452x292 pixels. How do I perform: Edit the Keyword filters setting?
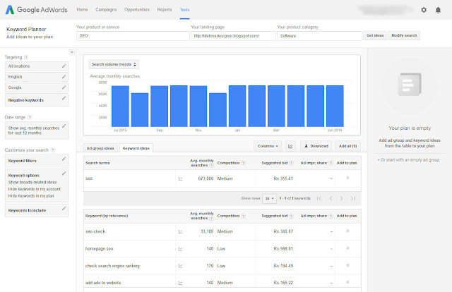[x=64, y=159]
